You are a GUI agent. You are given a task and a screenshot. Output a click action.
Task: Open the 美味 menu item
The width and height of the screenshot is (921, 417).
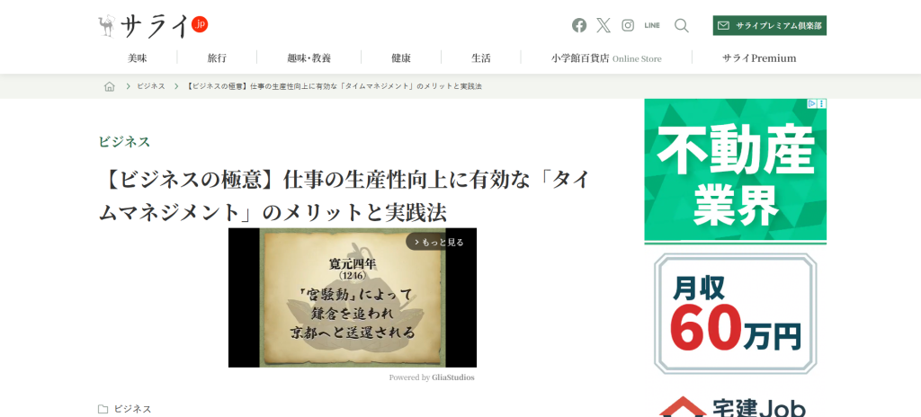coord(137,58)
